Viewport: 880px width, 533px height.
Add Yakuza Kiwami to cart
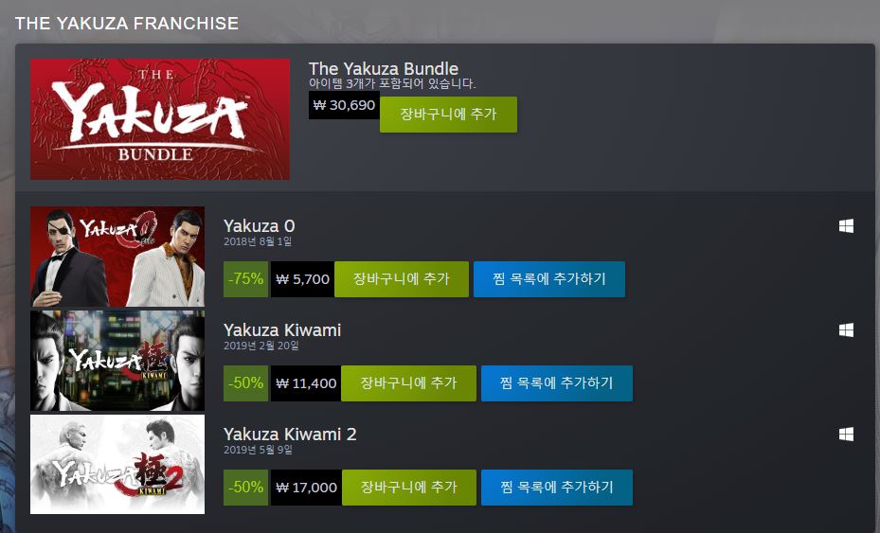[x=408, y=383]
